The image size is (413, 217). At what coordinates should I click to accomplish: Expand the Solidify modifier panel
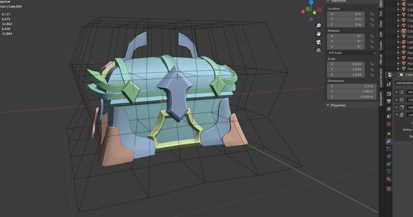[397, 107]
